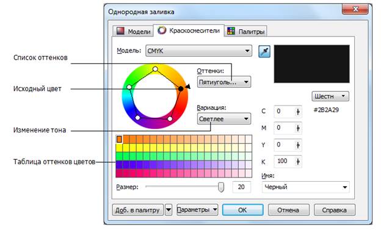Click the C value spinner arrows
The image size is (381, 230).
[x=298, y=112]
